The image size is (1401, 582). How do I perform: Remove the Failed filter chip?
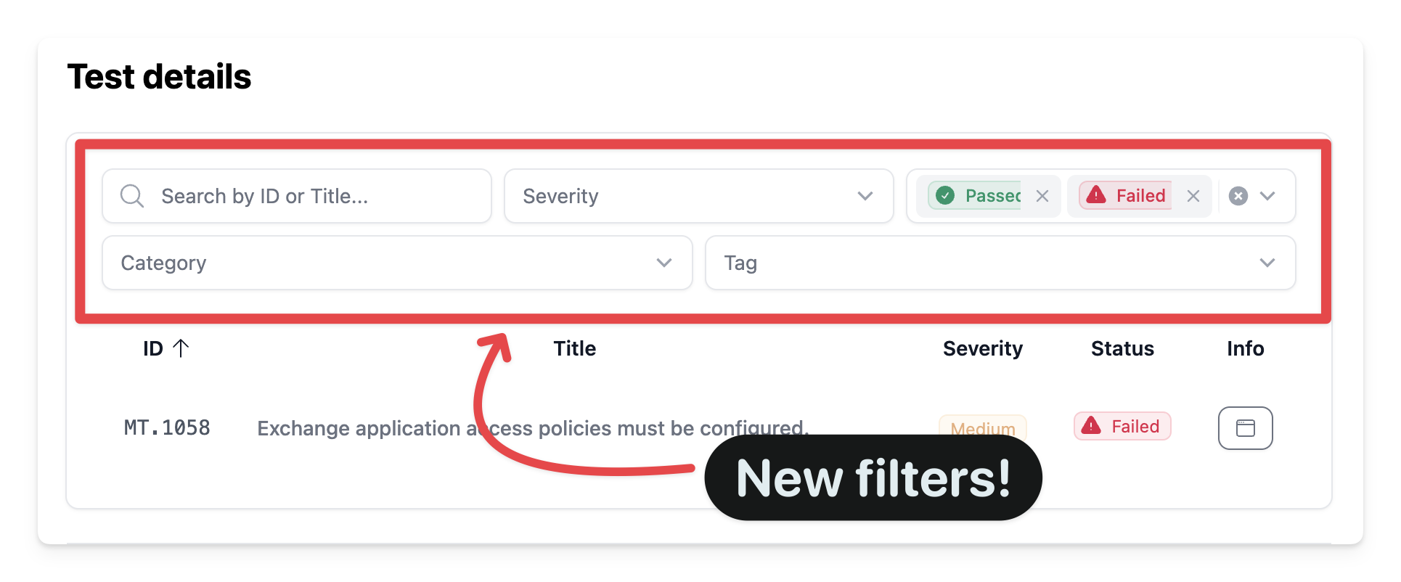(x=1193, y=195)
